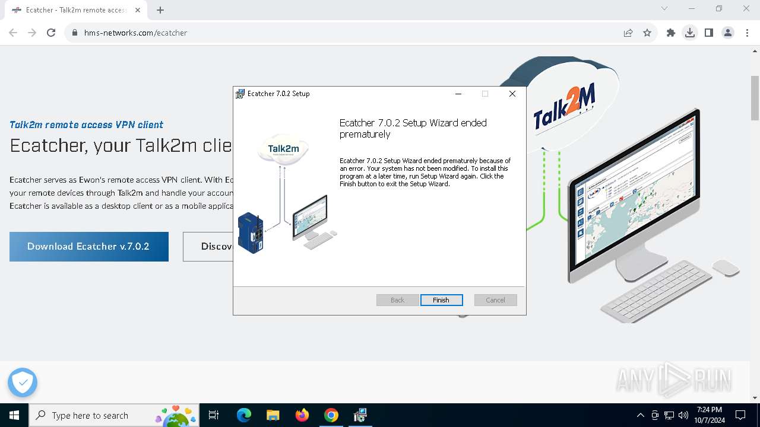Screen dimensions: 760x427
Task: Close the Ecatcher browser tab
Action: (138, 10)
